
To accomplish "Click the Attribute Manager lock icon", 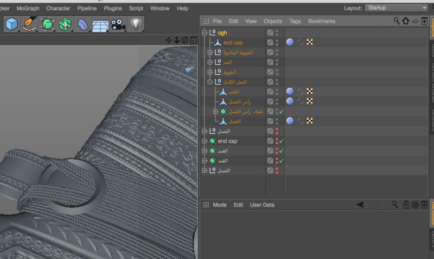I will point(406,205).
